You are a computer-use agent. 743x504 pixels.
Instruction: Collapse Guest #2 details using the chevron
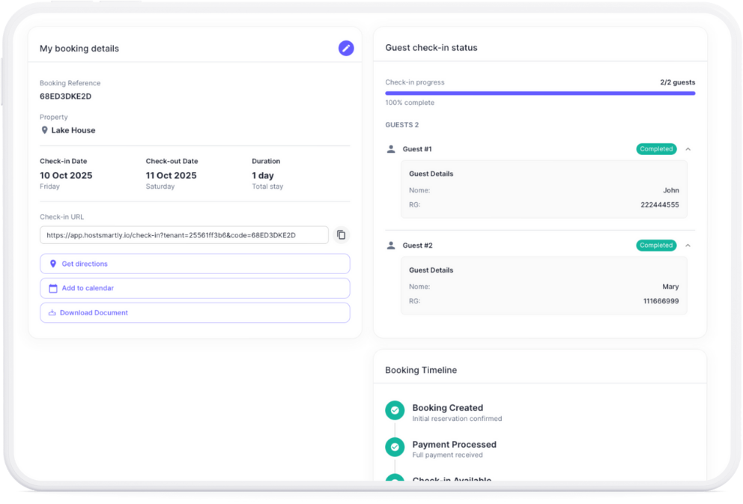pos(688,245)
